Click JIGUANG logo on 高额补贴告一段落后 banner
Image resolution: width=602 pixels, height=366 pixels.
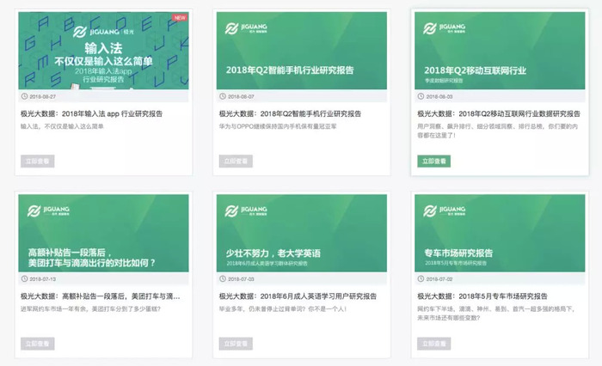click(x=48, y=210)
